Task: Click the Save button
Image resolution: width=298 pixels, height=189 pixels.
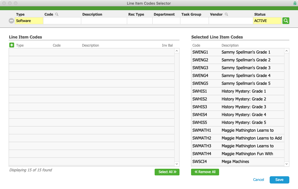Action: 280,180
